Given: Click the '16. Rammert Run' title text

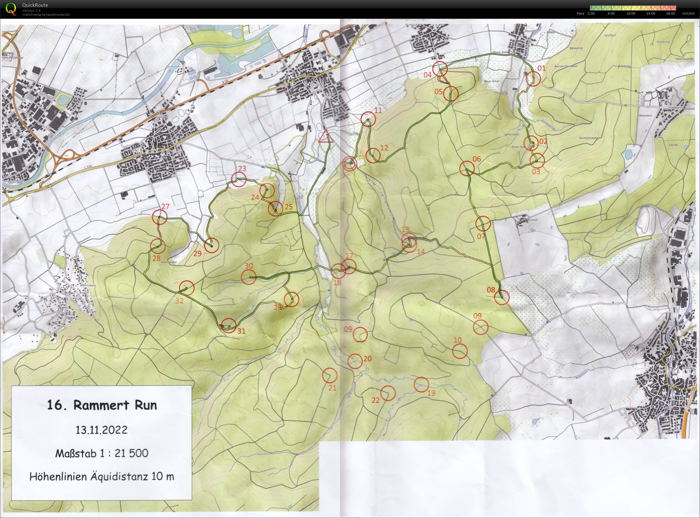Looking at the screenshot, I should (x=102, y=405).
